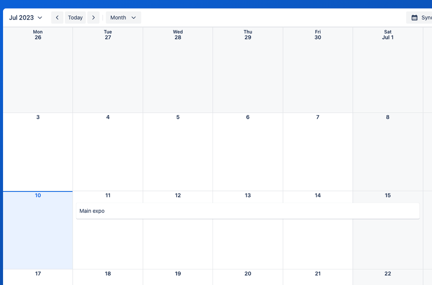Navigate to next month using right chevron
The height and width of the screenshot is (285, 432).
[x=93, y=17]
